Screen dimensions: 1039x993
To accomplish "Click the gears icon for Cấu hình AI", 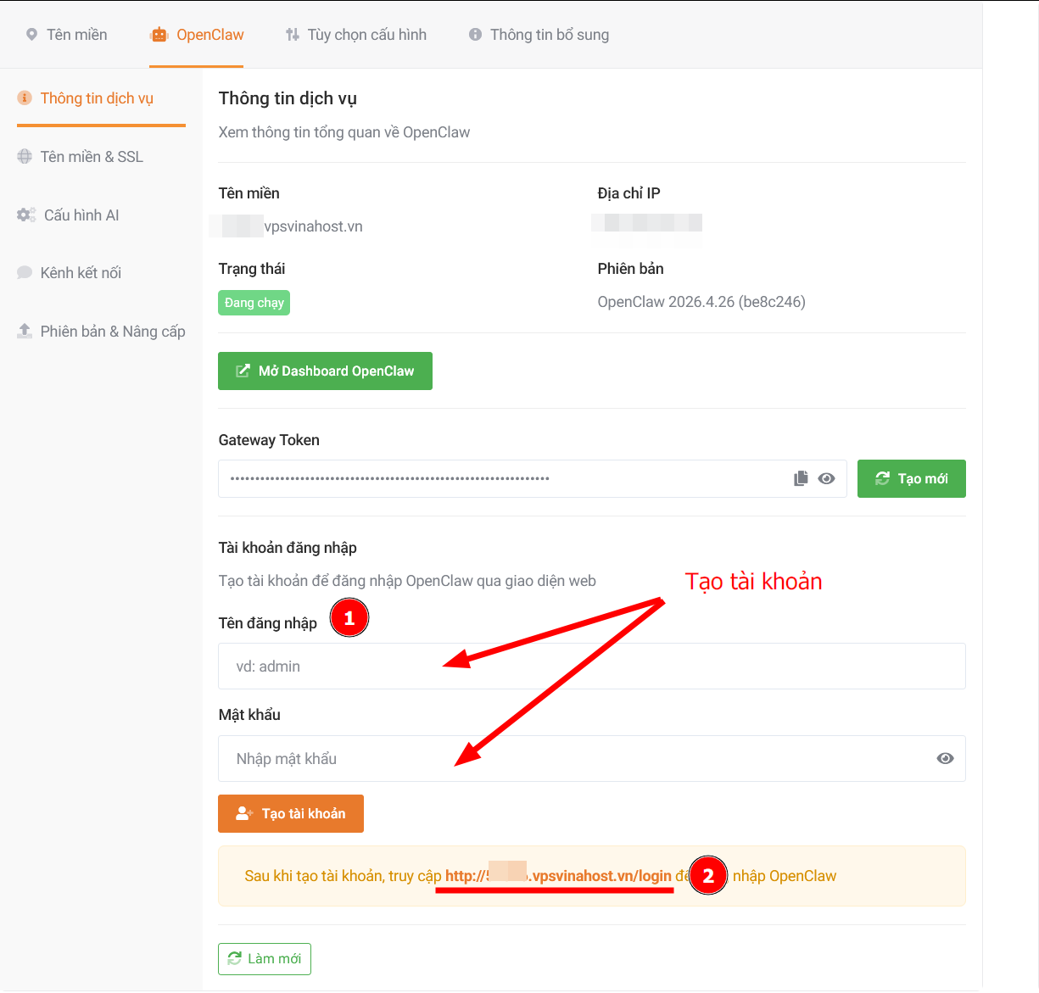I will tap(26, 215).
